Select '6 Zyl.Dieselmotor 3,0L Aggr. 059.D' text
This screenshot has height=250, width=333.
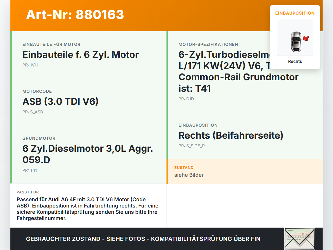(88, 154)
